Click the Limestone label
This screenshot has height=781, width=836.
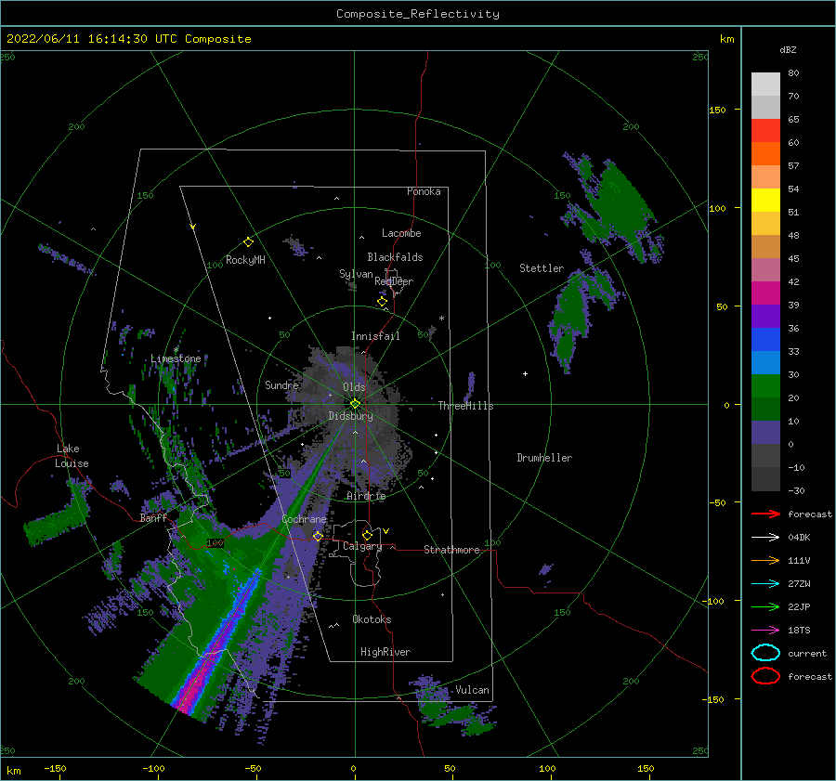[176, 358]
